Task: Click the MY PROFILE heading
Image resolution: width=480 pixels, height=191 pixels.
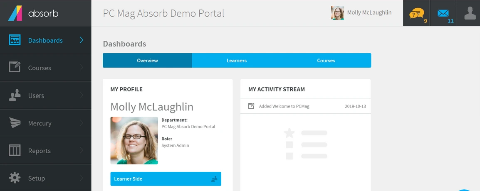Action: [x=126, y=90]
